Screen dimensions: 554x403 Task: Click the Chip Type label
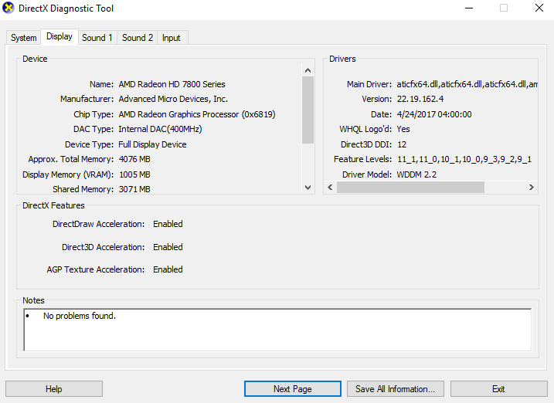[93, 114]
